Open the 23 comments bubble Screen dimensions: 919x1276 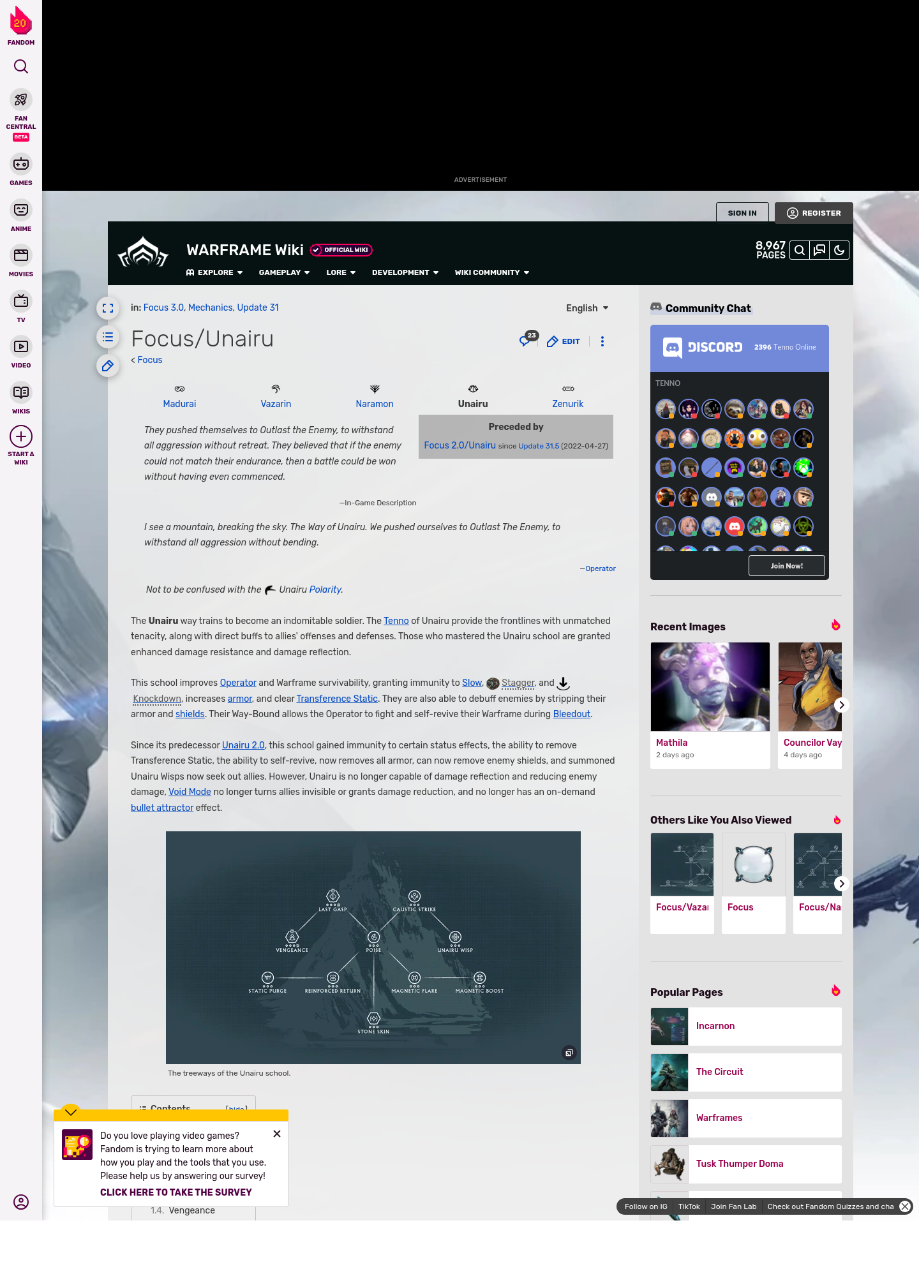pos(528,339)
